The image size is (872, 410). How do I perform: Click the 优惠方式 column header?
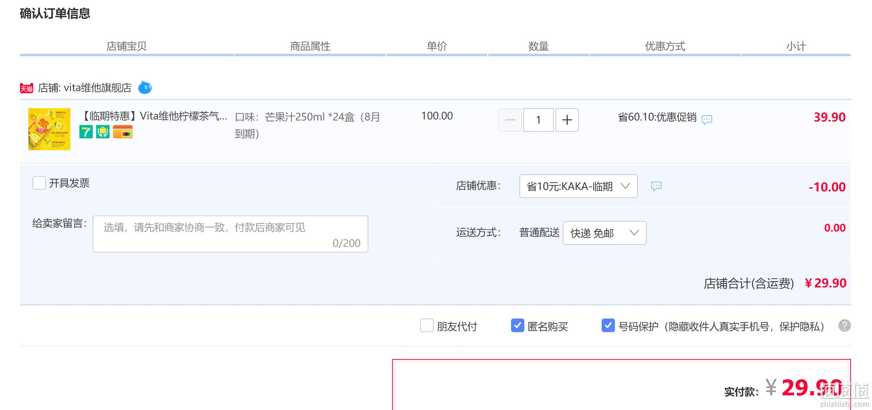pyautogui.click(x=665, y=46)
